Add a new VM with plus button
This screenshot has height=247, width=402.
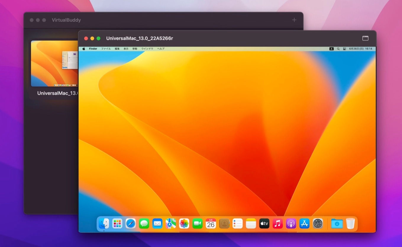[294, 20]
